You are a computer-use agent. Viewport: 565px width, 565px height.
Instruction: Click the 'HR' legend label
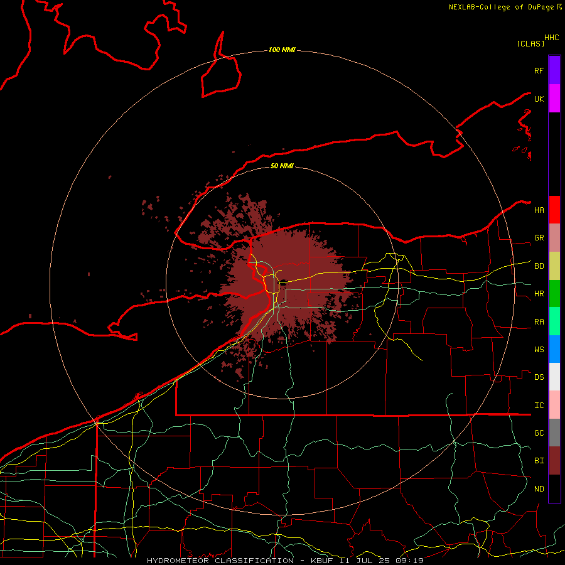pyautogui.click(x=539, y=294)
